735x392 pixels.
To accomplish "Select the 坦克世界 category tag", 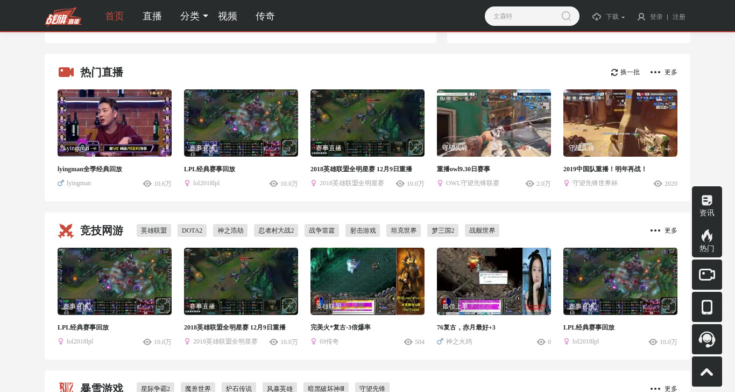I will (x=404, y=230).
